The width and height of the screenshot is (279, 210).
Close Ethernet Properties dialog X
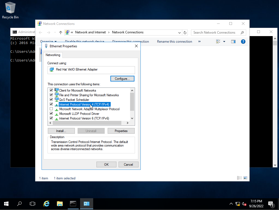pyautogui.click(x=136, y=46)
